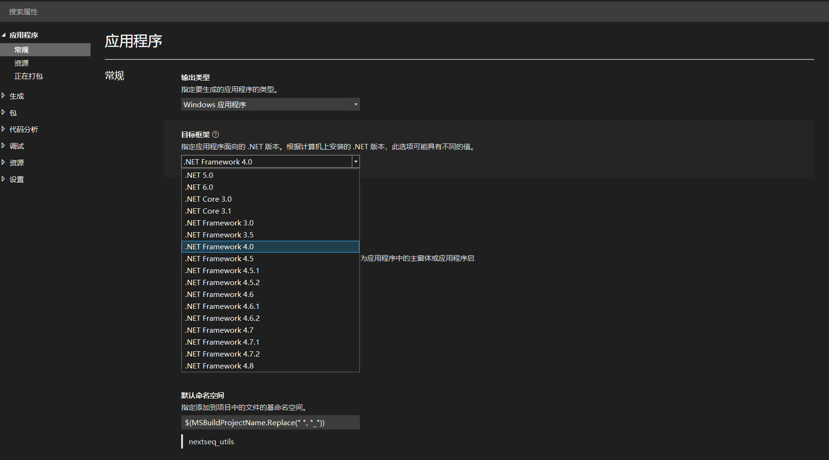Click the nextseq_utils evaluated value

click(211, 441)
